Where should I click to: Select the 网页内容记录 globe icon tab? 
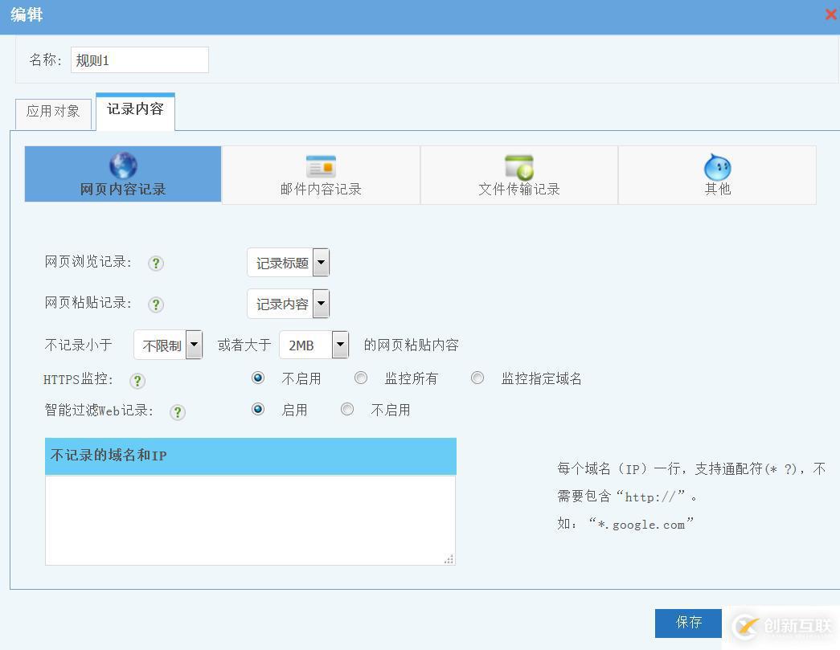click(x=122, y=174)
